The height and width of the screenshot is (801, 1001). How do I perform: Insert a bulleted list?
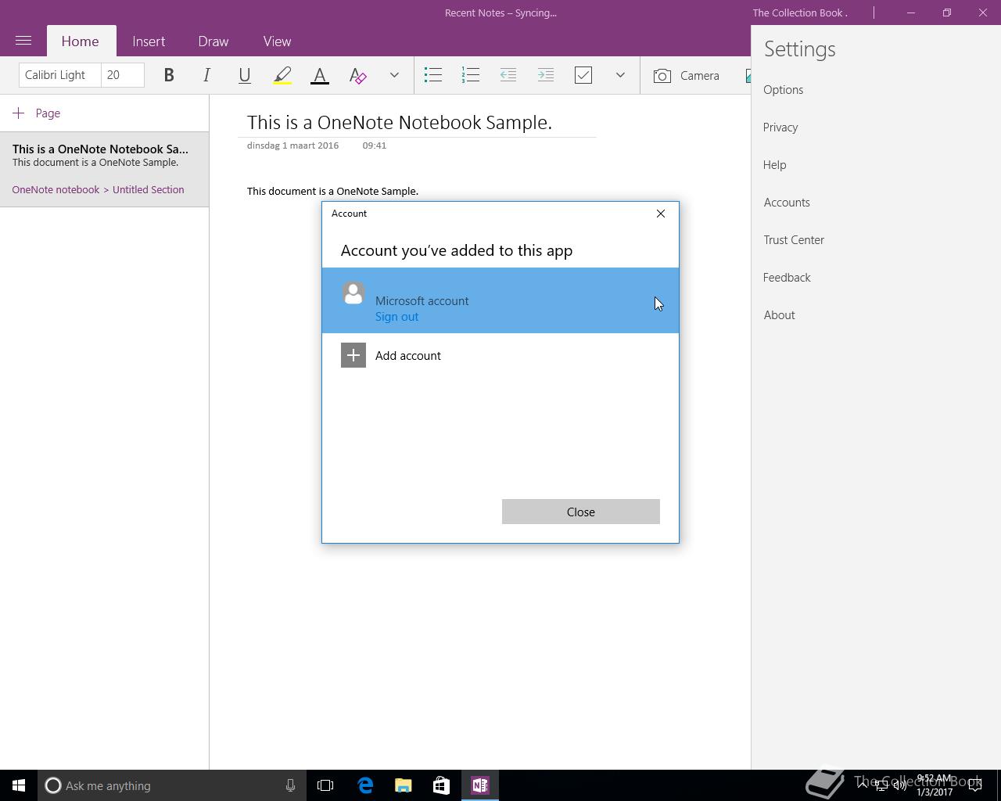coord(433,75)
